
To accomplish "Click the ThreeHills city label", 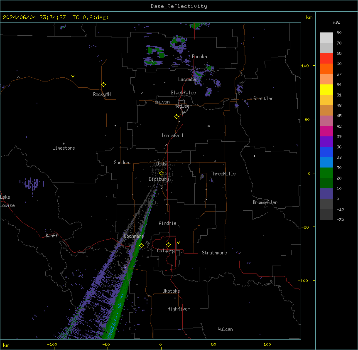I will [x=223, y=174].
